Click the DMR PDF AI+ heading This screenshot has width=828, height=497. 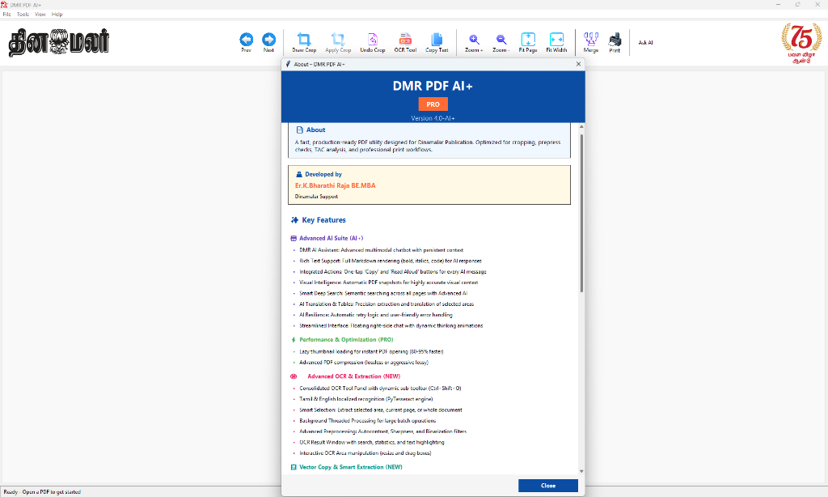coord(433,86)
